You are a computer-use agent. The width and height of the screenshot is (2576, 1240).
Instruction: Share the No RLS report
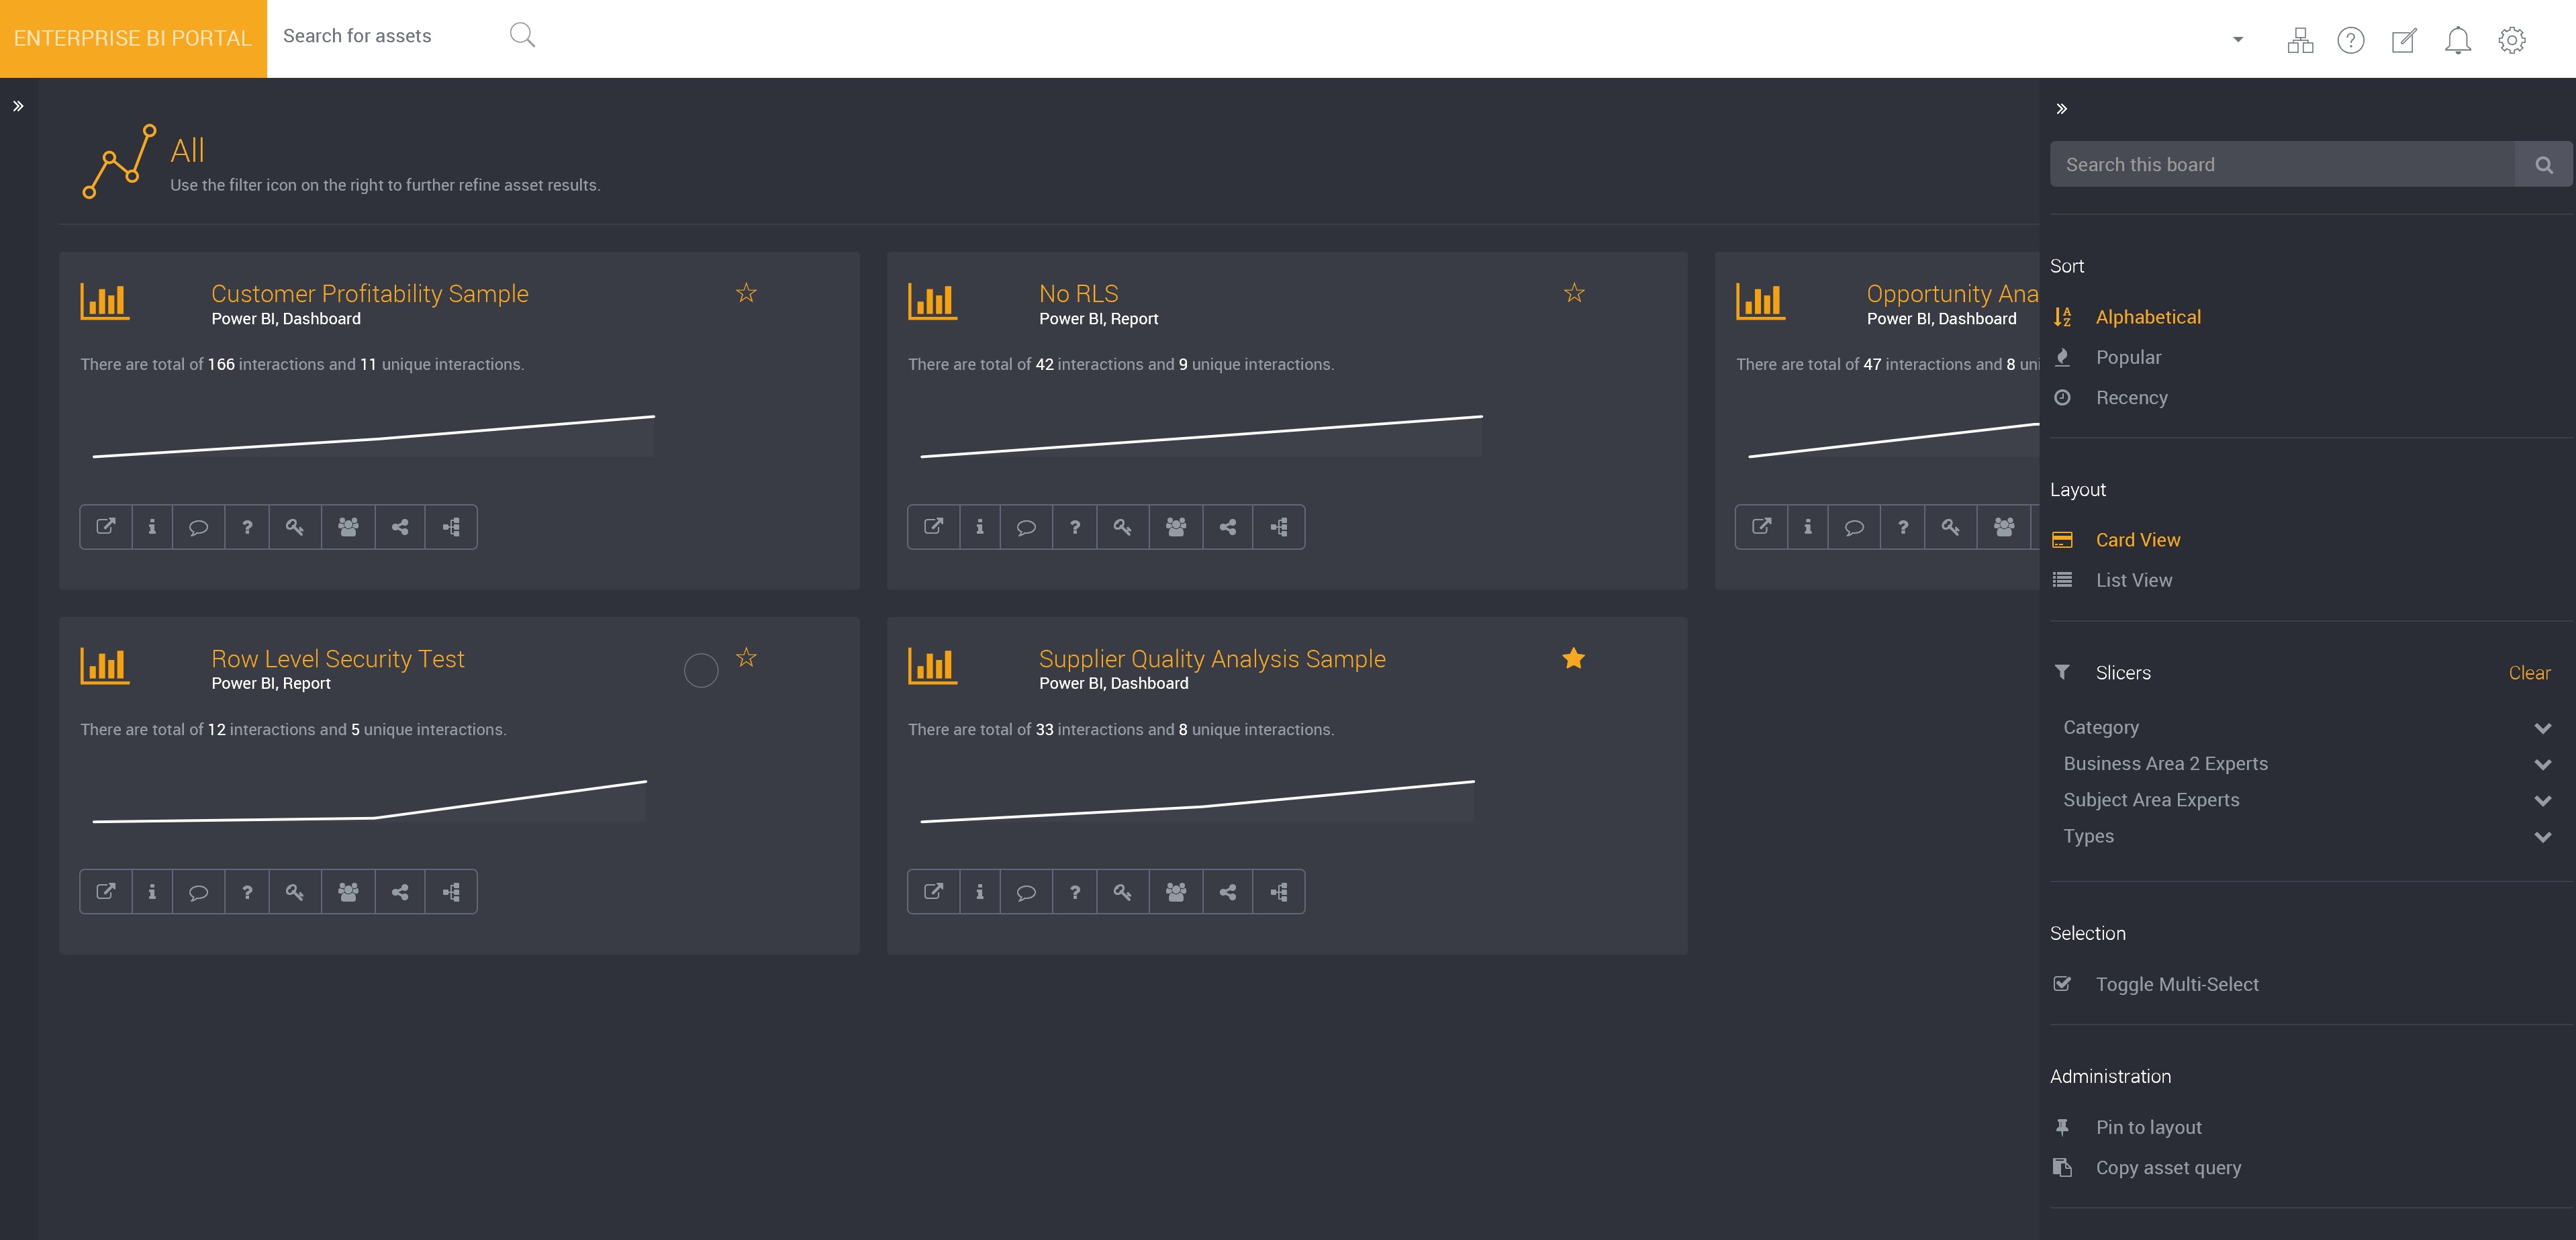tap(1228, 526)
